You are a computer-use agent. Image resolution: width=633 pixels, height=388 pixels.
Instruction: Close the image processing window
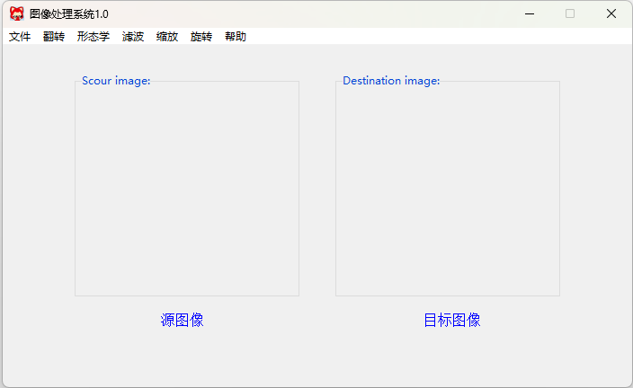pyautogui.click(x=611, y=13)
